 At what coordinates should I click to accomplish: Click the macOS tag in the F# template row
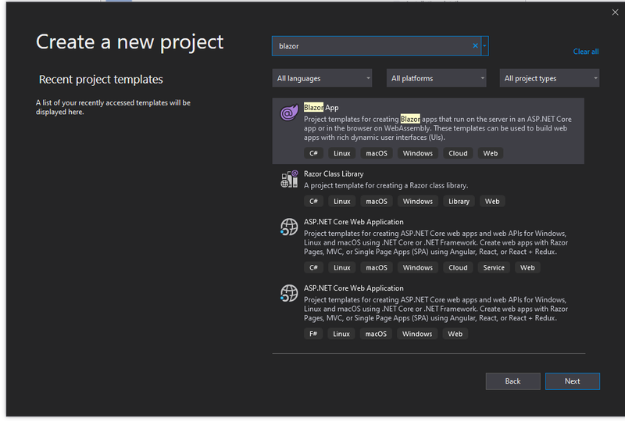click(x=376, y=334)
